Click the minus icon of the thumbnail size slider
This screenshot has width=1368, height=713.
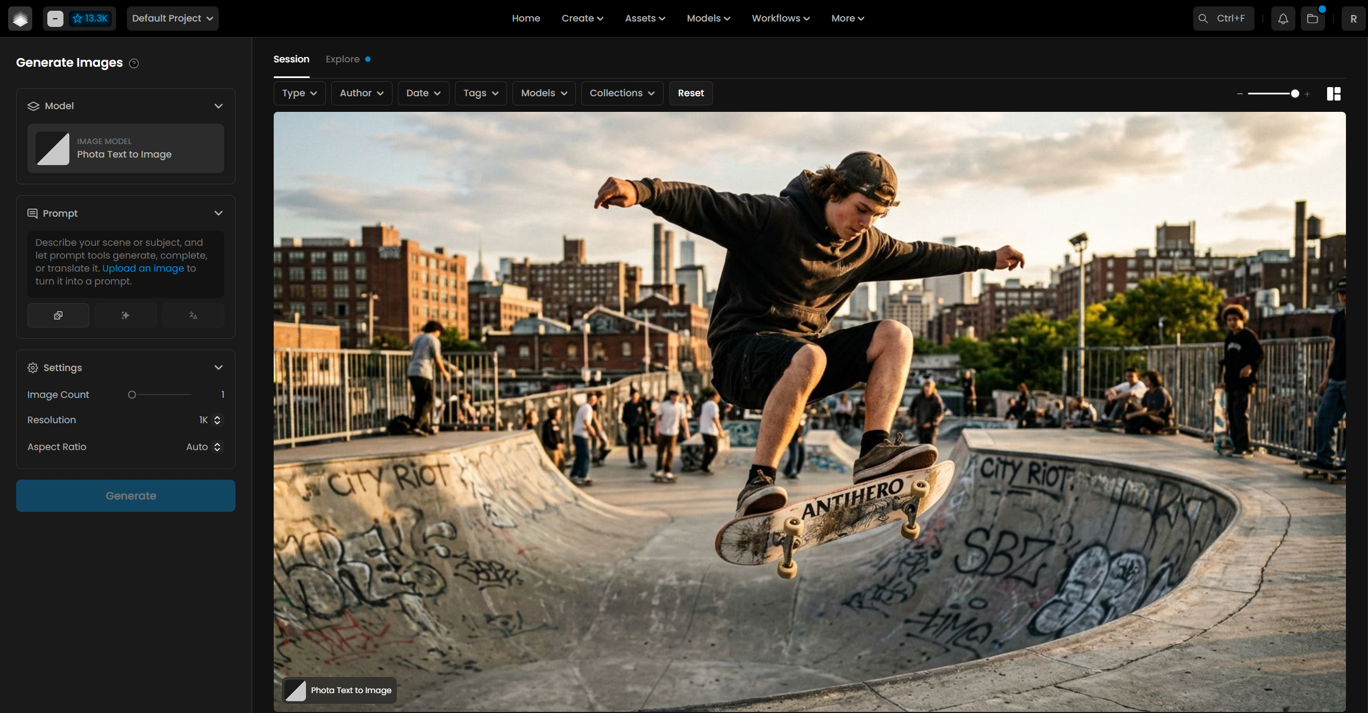pos(1240,94)
